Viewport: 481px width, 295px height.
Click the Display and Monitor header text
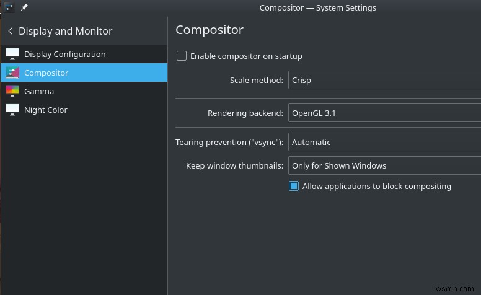[x=65, y=31]
